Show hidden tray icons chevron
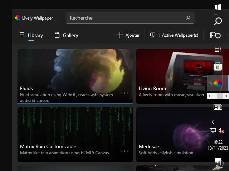 pyautogui.click(x=213, y=122)
